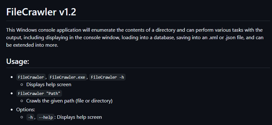Click the bullet before FileCrawler "Path"

[x=12, y=93]
